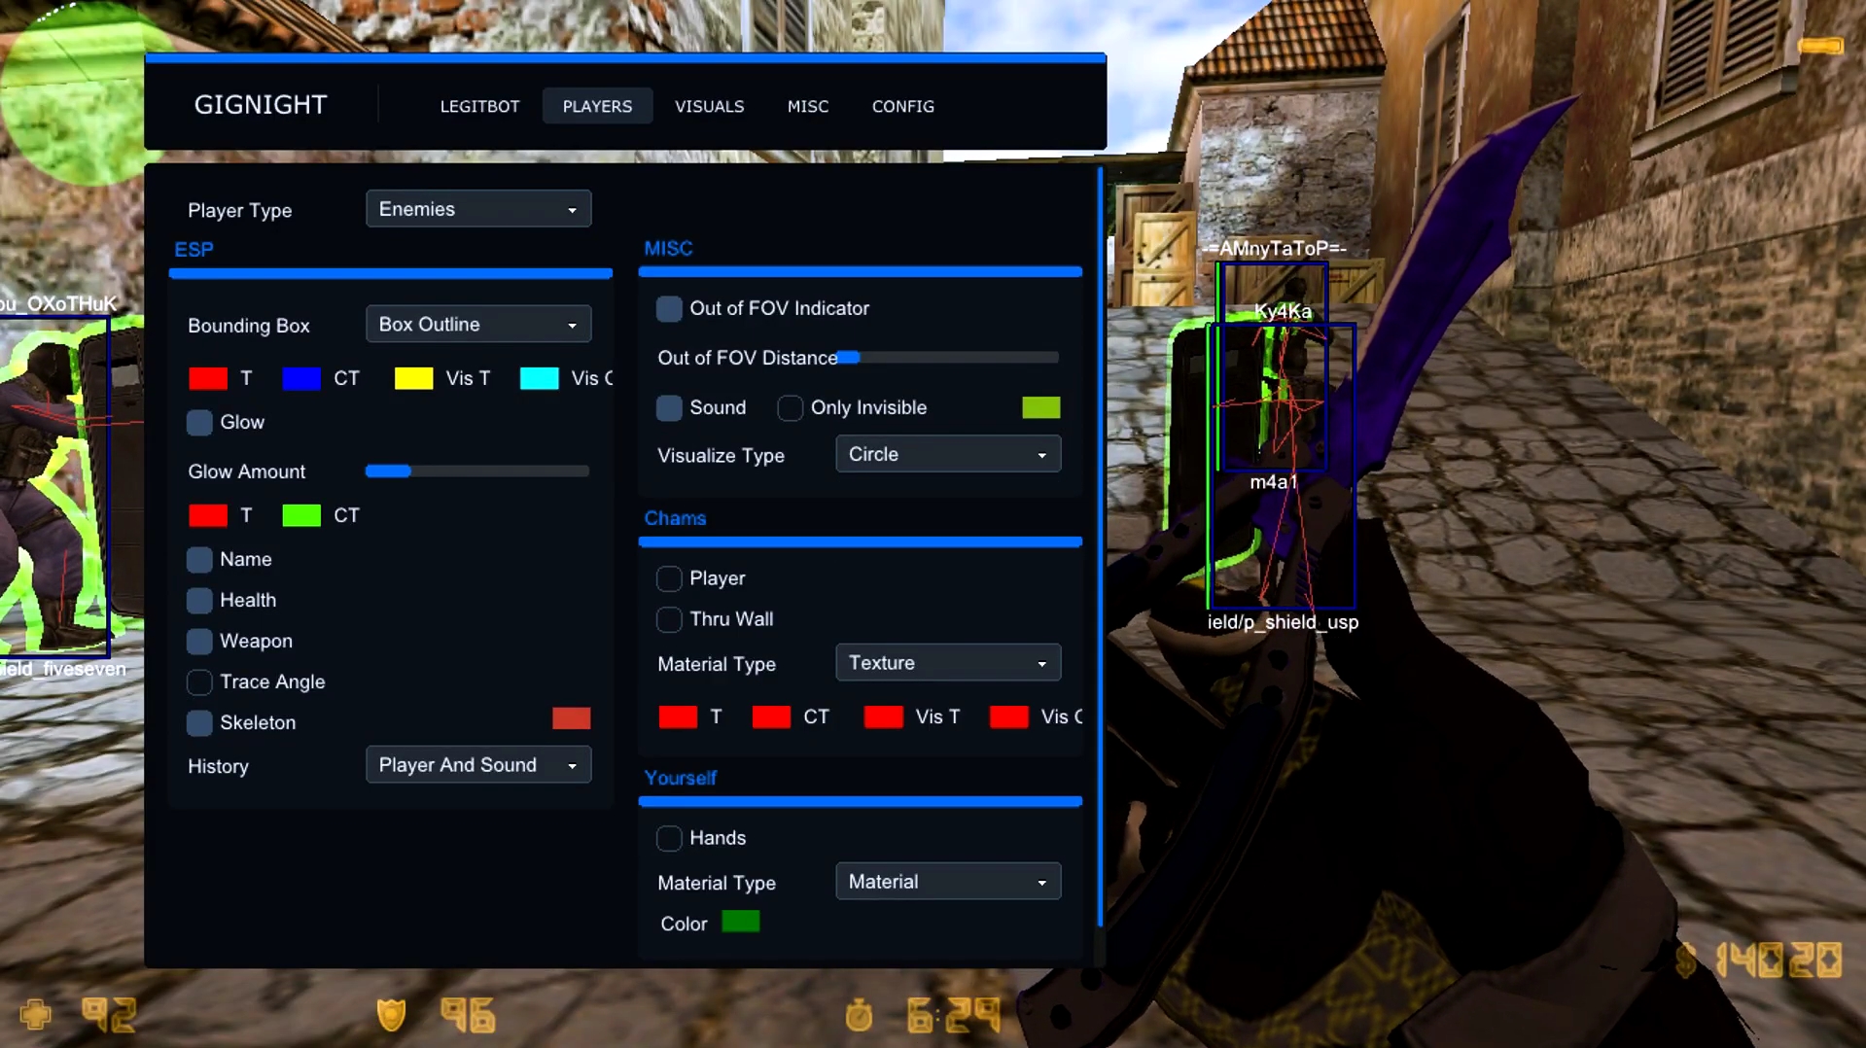Screen dimensions: 1866x1048
Task: Toggle the Sound checkbox
Action: [669, 407]
